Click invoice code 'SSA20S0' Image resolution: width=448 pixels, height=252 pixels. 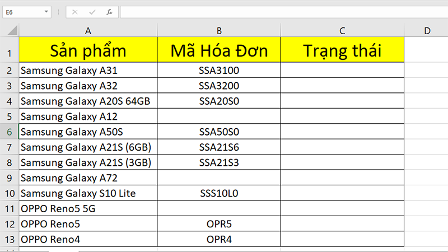219,101
